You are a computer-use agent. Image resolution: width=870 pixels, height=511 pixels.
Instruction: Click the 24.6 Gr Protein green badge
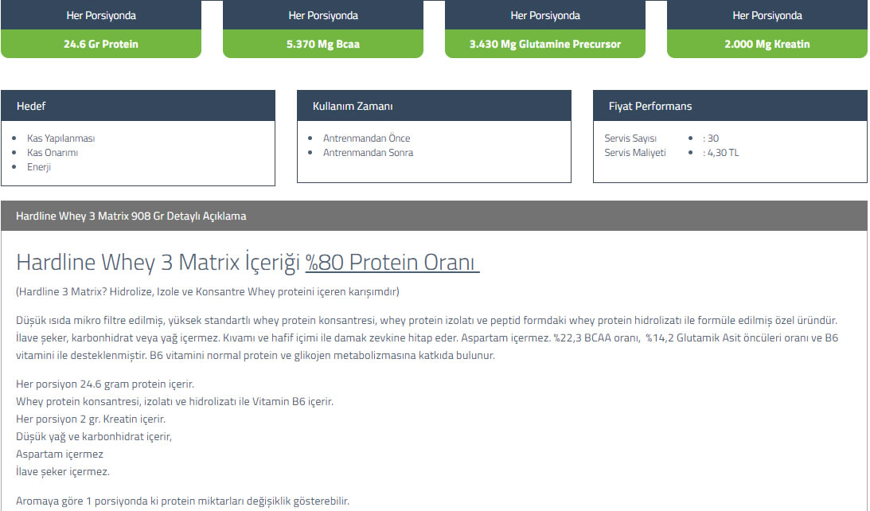[101, 44]
